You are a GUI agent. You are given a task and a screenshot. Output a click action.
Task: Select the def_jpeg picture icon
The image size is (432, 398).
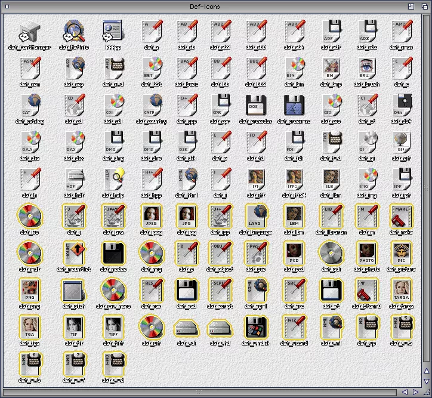(x=152, y=215)
